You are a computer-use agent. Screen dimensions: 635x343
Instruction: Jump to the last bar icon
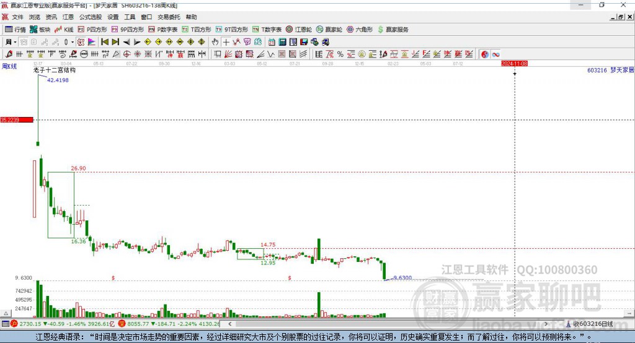pyautogui.click(x=115, y=42)
